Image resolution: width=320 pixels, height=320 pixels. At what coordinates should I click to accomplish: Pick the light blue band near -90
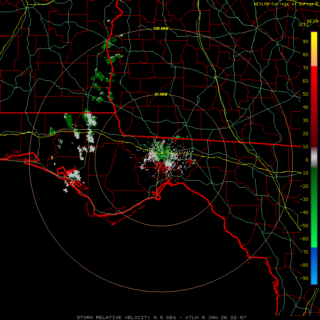tap(314, 278)
